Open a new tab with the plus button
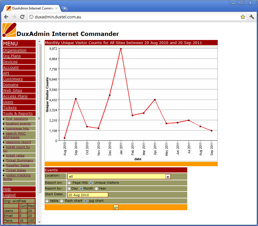The image size is (258, 226). pyautogui.click(x=65, y=8)
